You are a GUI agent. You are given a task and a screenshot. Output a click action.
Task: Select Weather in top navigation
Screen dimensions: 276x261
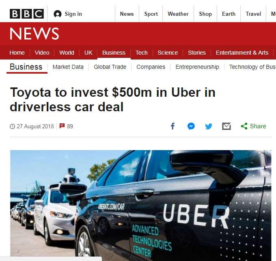178,14
